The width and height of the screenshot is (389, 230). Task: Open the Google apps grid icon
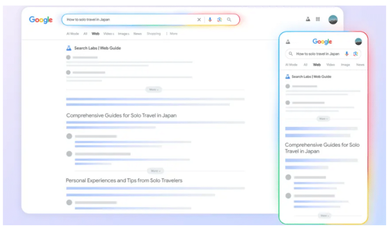318,19
